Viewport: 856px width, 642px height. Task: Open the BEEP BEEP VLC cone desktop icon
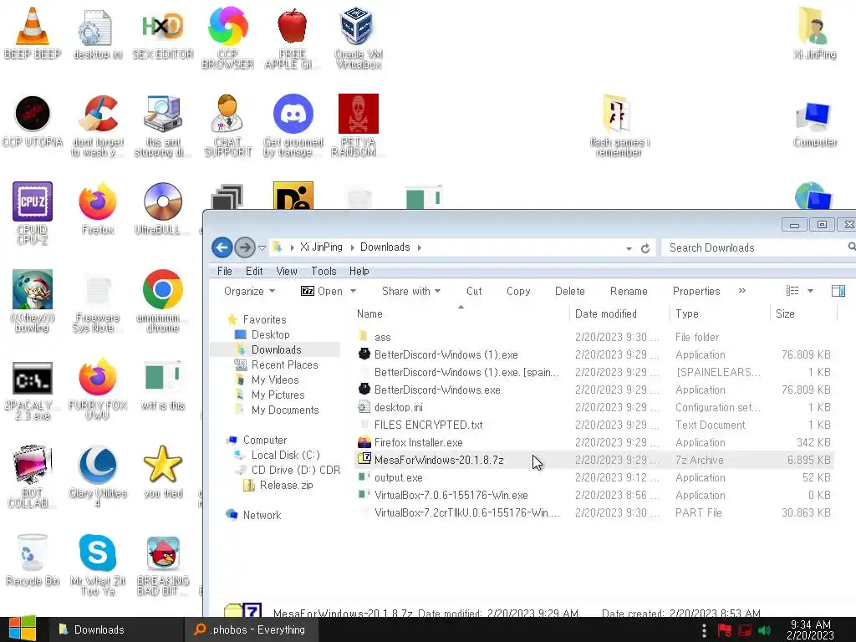coord(33,33)
